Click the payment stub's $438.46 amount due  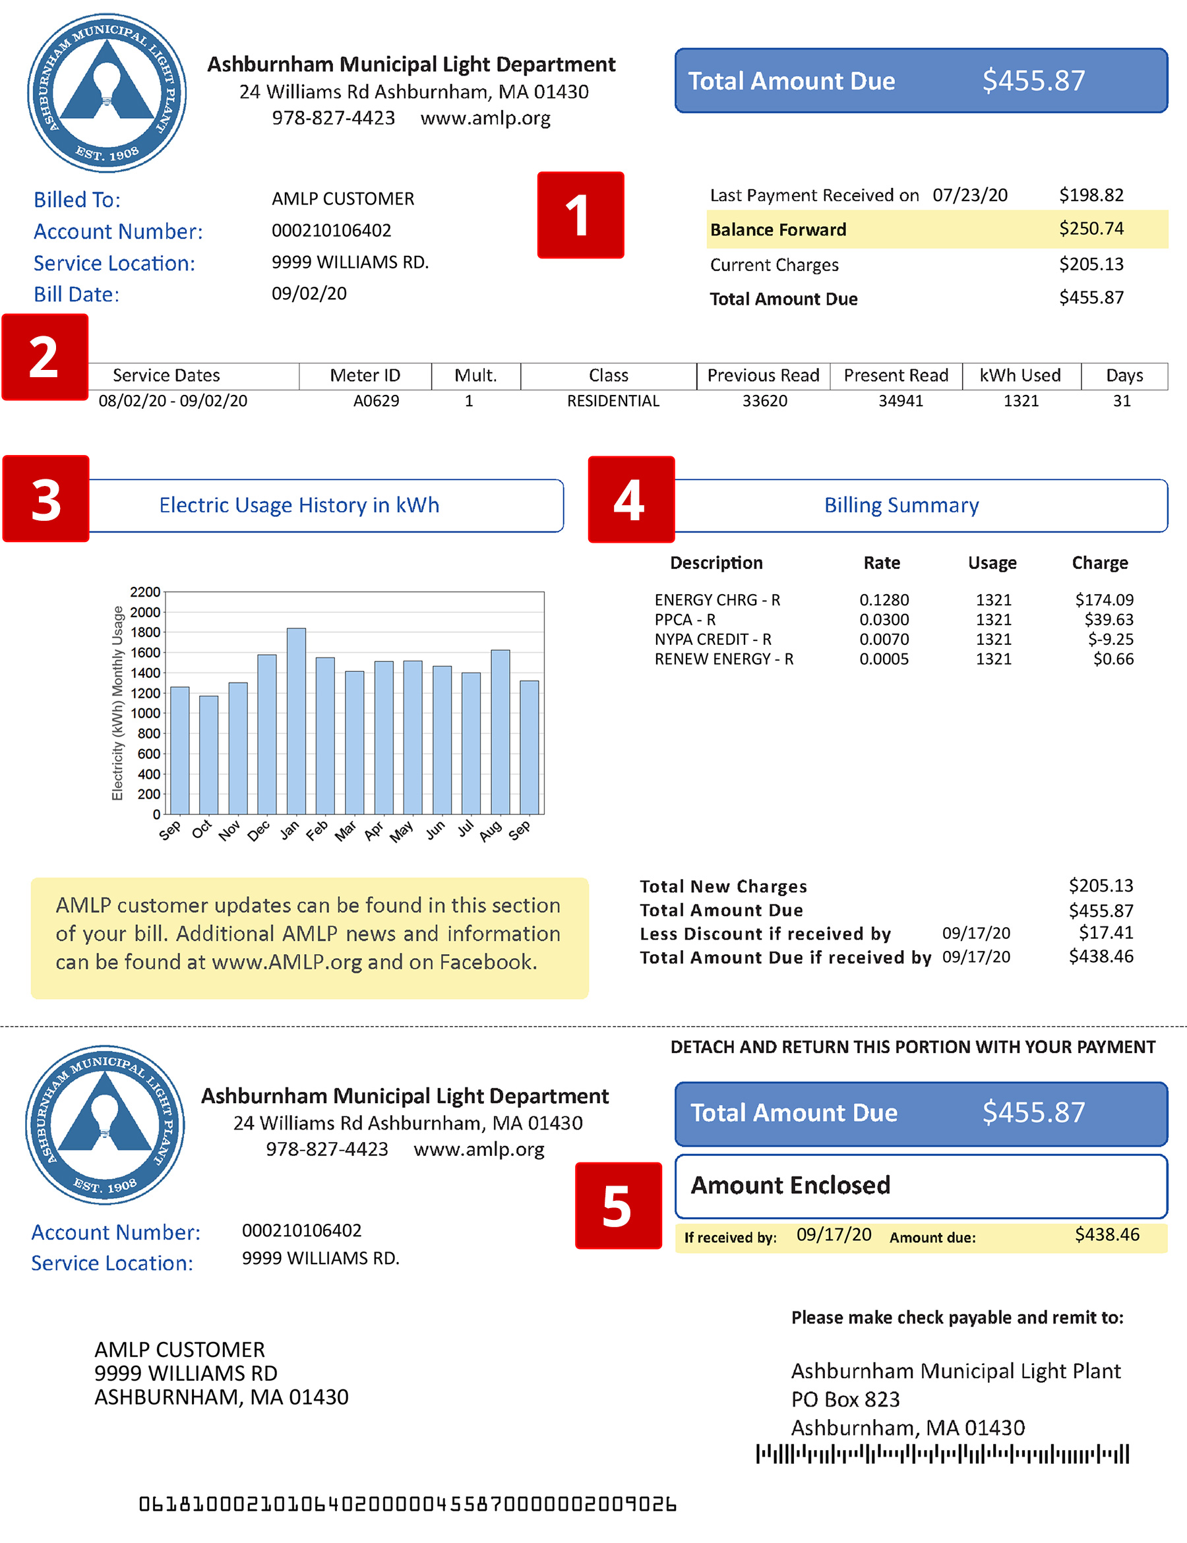click(x=1107, y=1235)
